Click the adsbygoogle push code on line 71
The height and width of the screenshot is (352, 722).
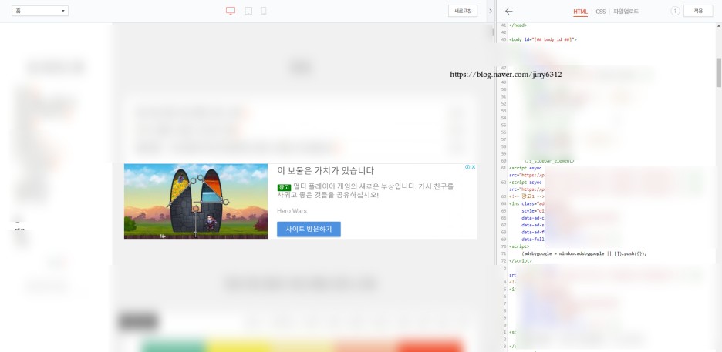(584, 253)
